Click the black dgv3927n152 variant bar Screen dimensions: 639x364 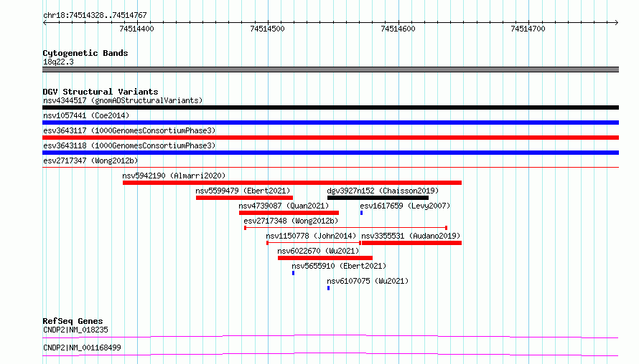coord(378,198)
